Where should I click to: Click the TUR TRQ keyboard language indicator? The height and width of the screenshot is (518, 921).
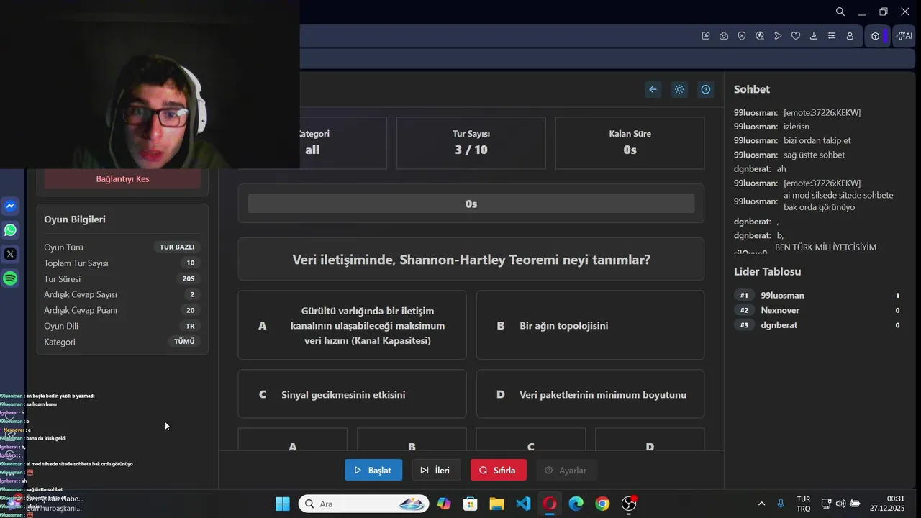(x=804, y=504)
